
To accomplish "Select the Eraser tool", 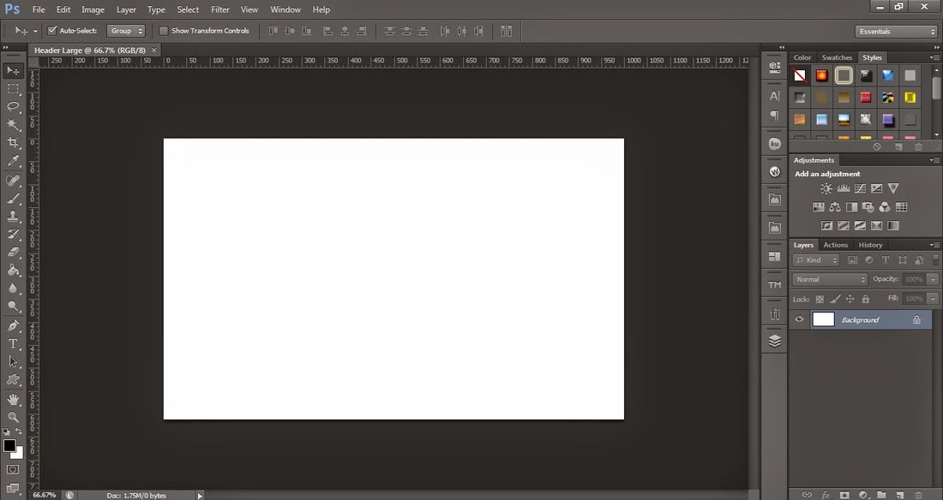I will point(13,253).
